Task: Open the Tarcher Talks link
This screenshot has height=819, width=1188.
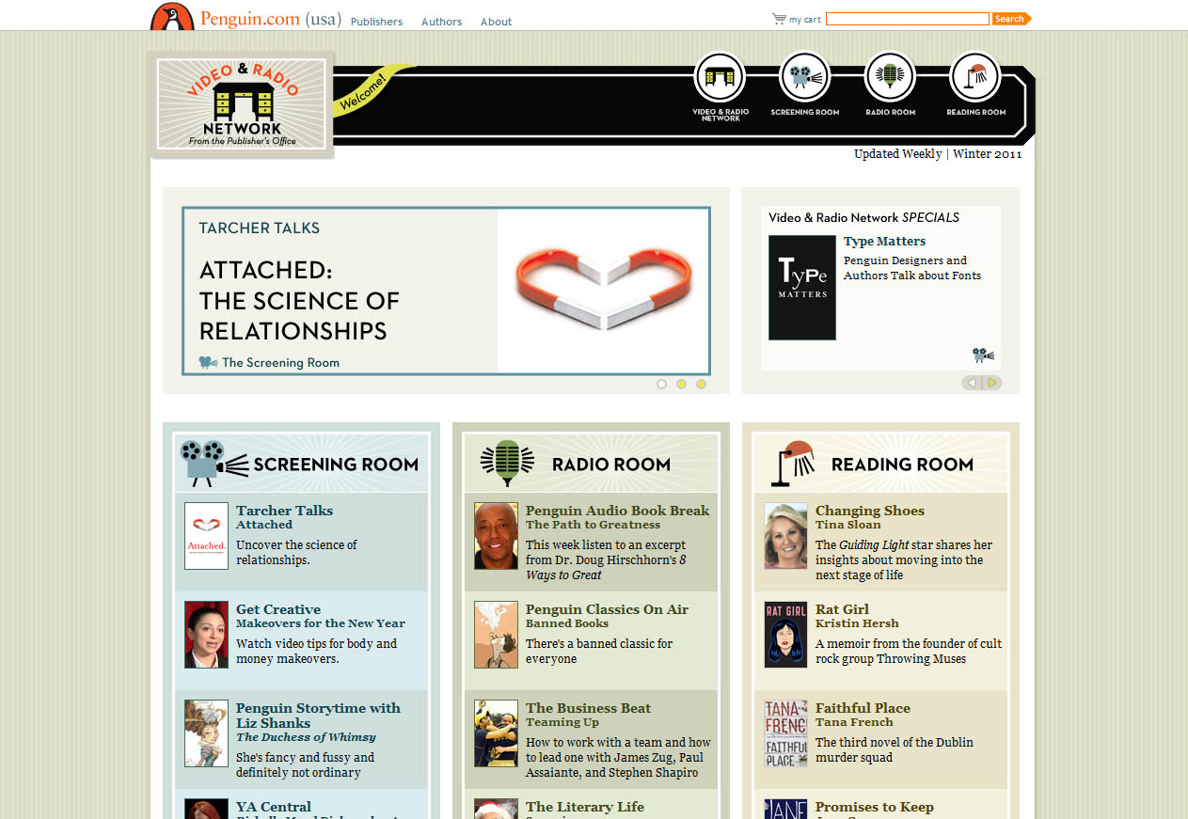Action: pos(284,511)
